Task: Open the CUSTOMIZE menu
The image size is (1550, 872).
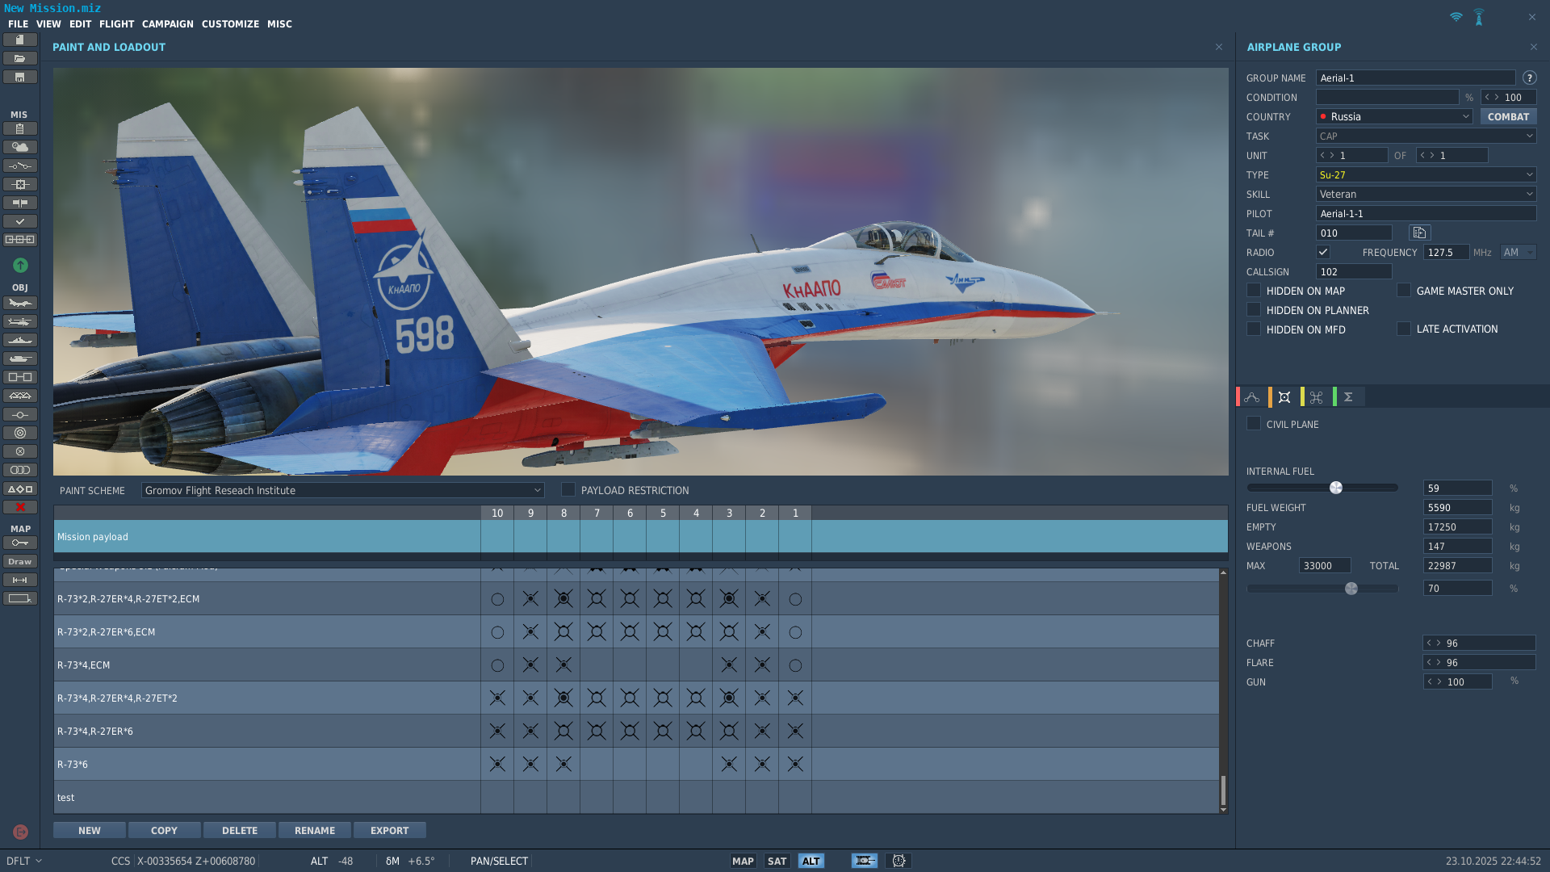Action: pyautogui.click(x=230, y=24)
